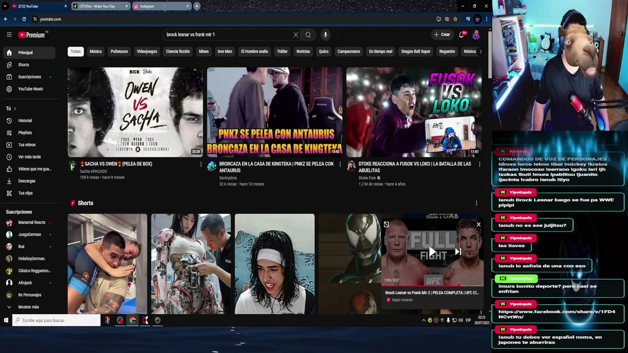Select the Música filter chip next to Todos
Viewport: 628px width, 353px height.
96,51
